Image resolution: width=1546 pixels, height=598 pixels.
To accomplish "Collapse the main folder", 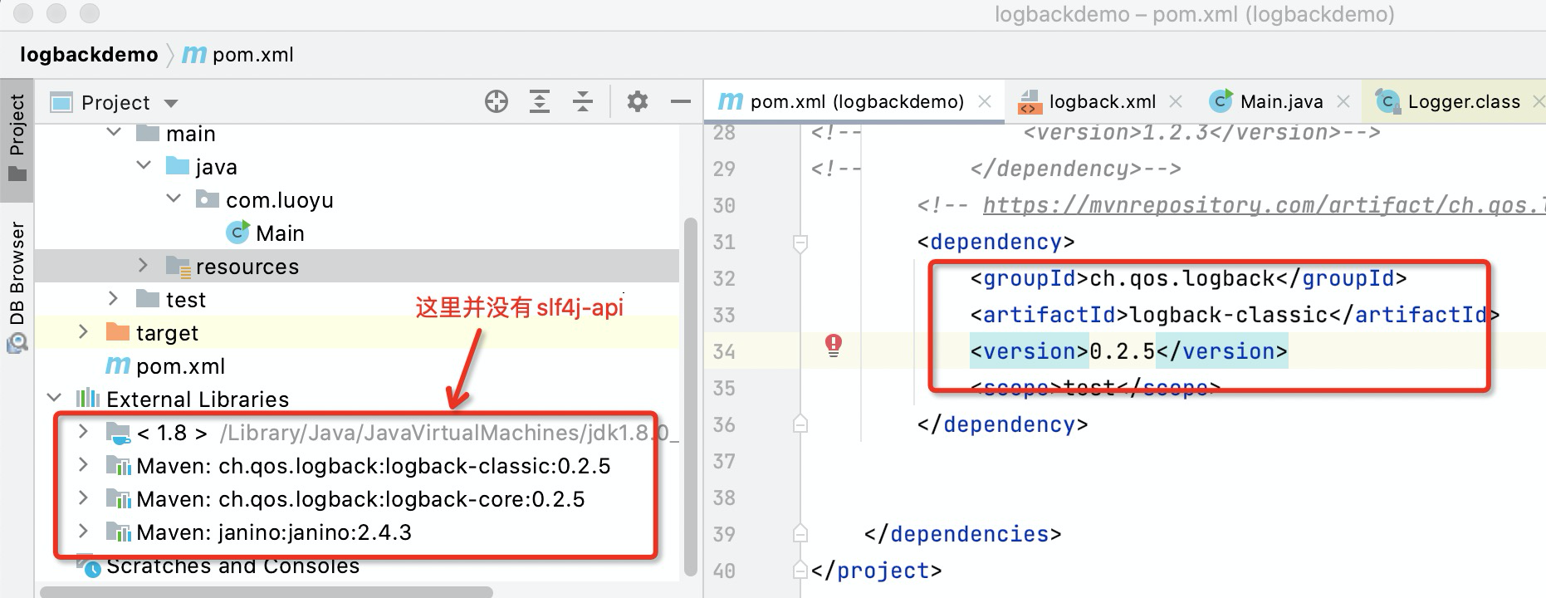I will pyautogui.click(x=114, y=133).
